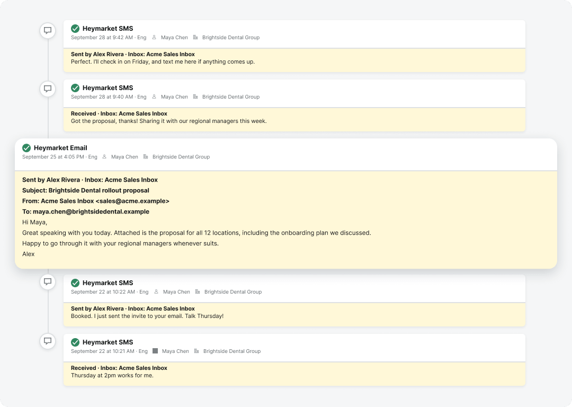
Task: Click 'Received · Inbox: Acme Sales Inbox' on 9:40 AM SMS
Action: point(119,113)
